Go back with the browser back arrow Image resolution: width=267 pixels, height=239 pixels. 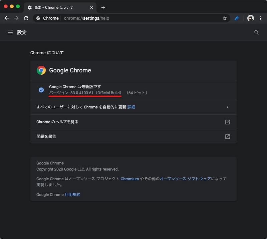pyautogui.click(x=7, y=18)
